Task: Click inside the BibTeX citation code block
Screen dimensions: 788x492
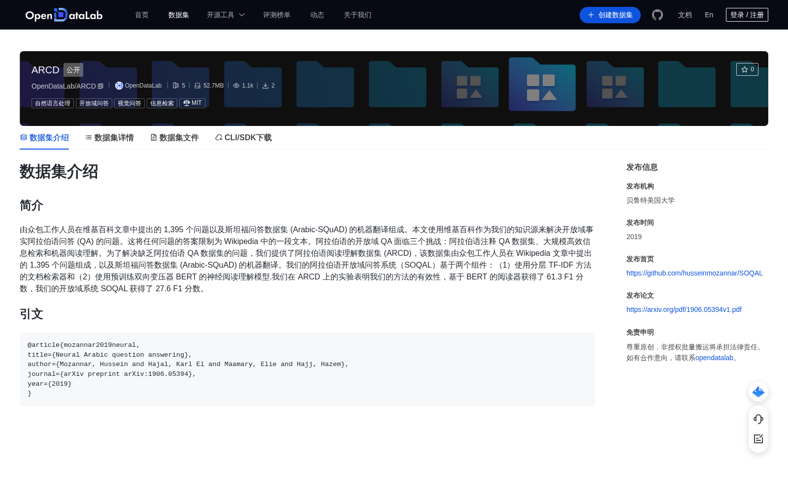Action: tap(307, 369)
